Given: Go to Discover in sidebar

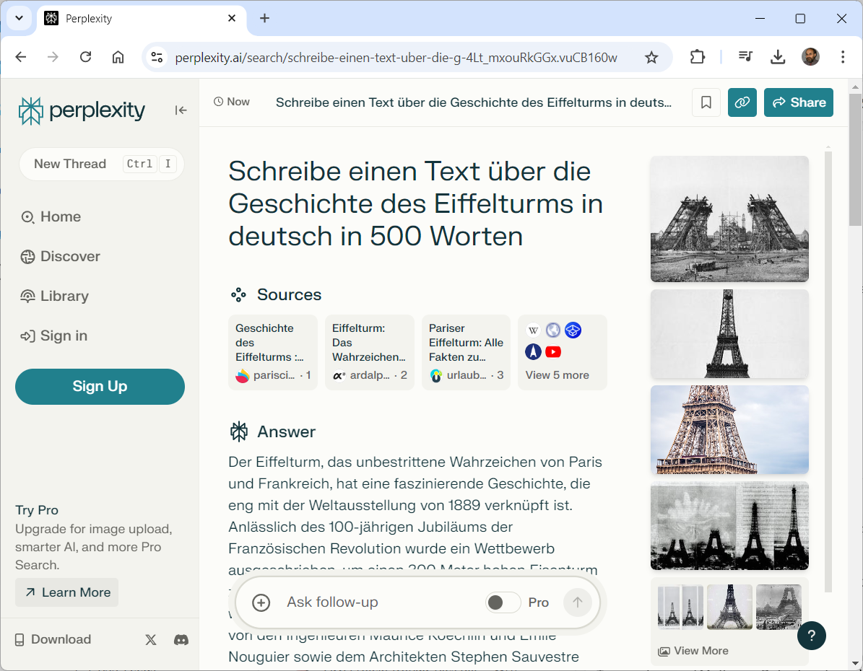Looking at the screenshot, I should pos(70,256).
